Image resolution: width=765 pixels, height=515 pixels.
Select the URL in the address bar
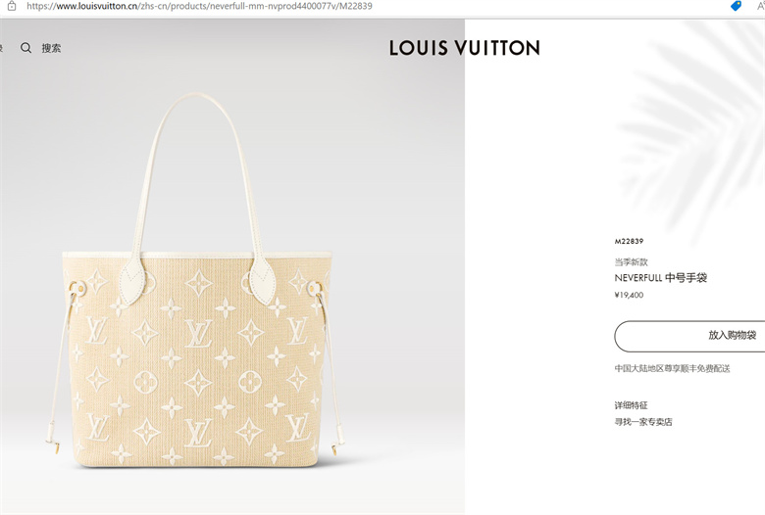click(199, 6)
